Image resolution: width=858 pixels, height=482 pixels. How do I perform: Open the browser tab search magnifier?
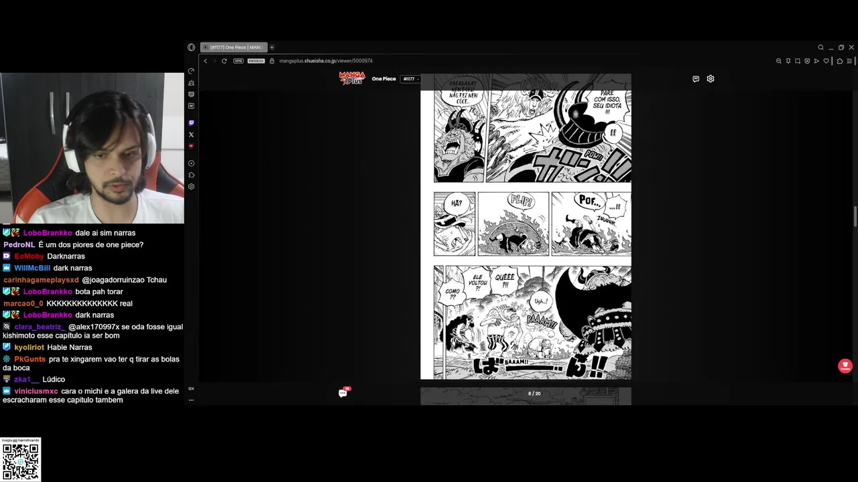coord(820,48)
